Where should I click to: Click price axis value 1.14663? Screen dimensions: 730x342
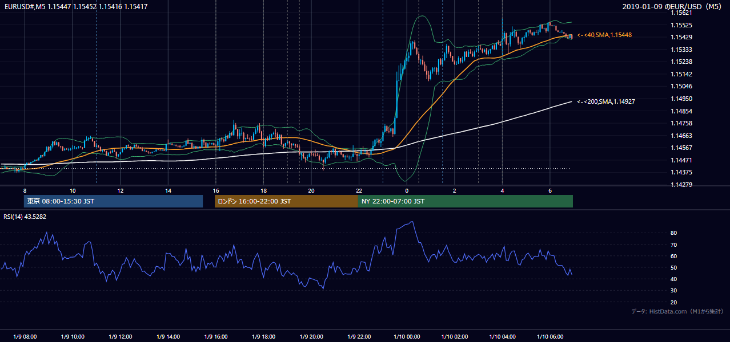coord(681,136)
